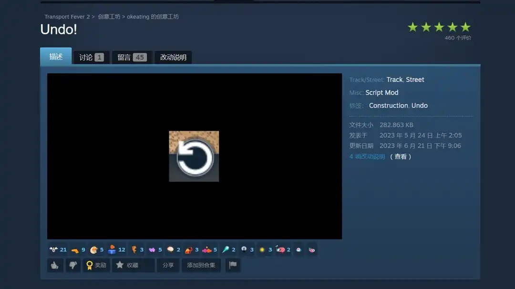Screen dimensions: 515x289
Task: Select the 描述 description tab
Action: point(56,57)
